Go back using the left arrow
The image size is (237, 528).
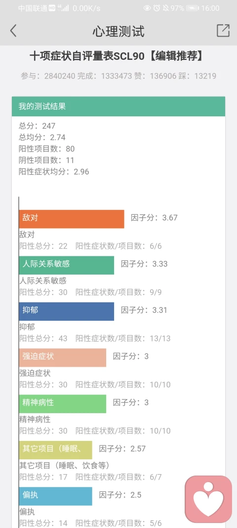tap(13, 31)
